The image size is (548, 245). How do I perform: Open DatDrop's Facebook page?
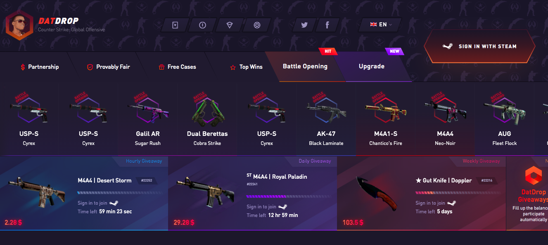click(x=327, y=25)
